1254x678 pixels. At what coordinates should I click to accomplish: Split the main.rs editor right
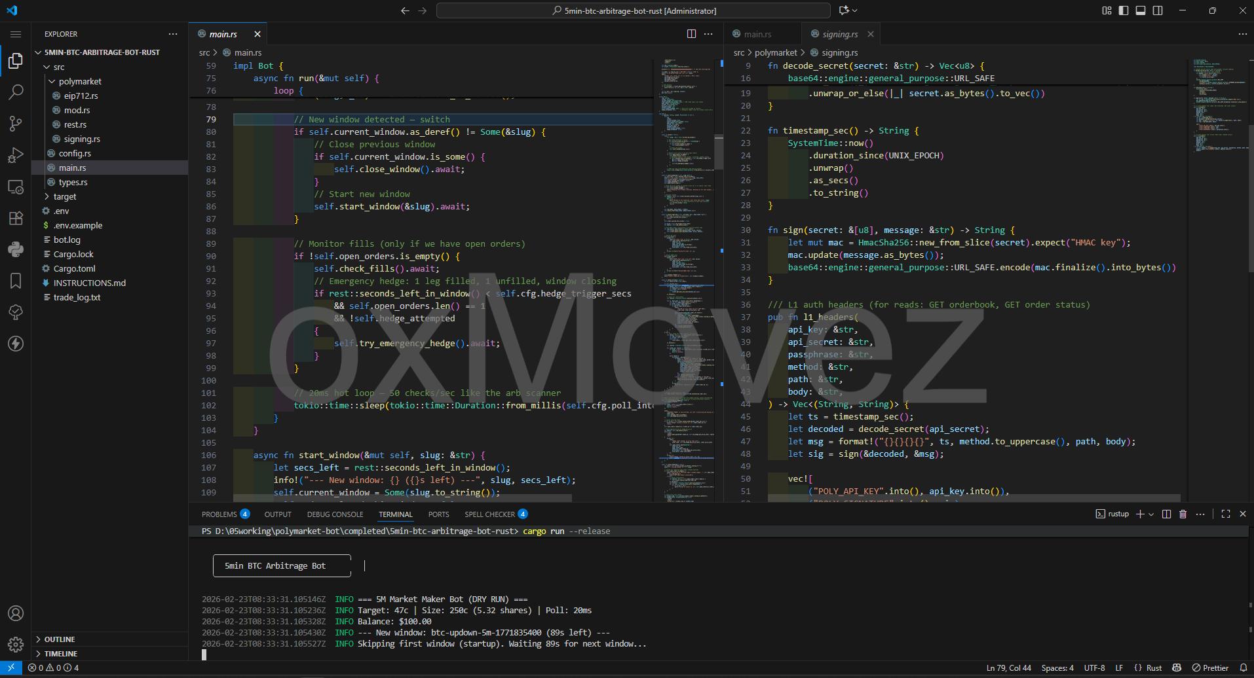(691, 34)
